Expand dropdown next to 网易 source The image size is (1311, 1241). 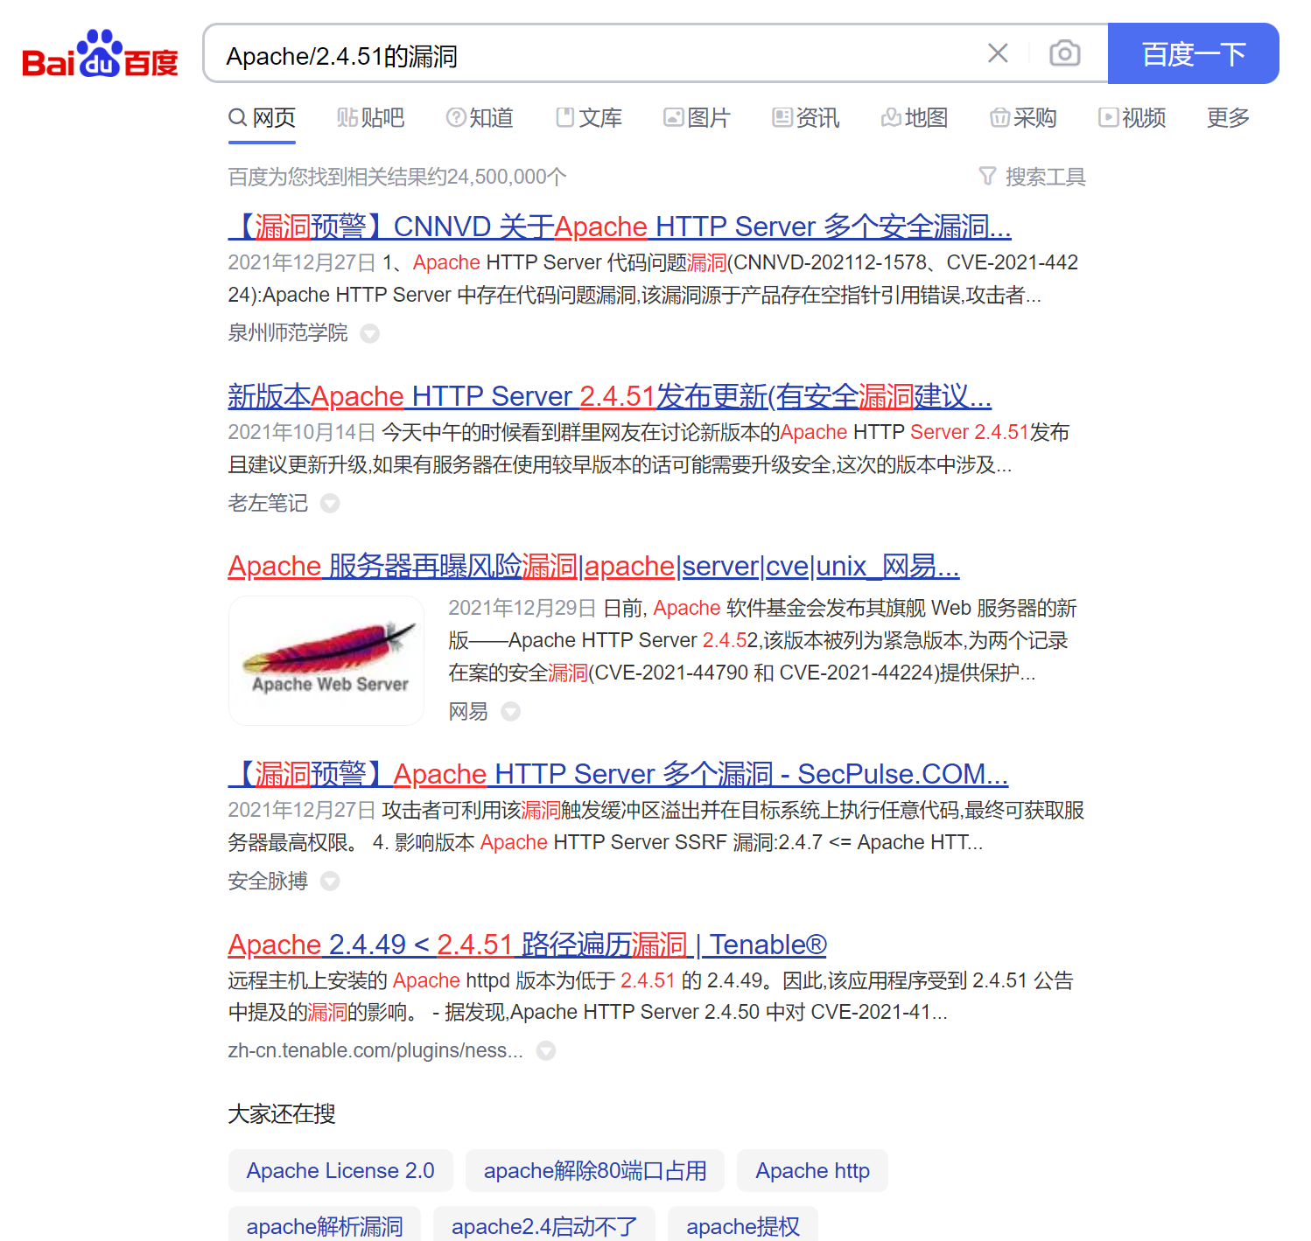[x=511, y=712]
